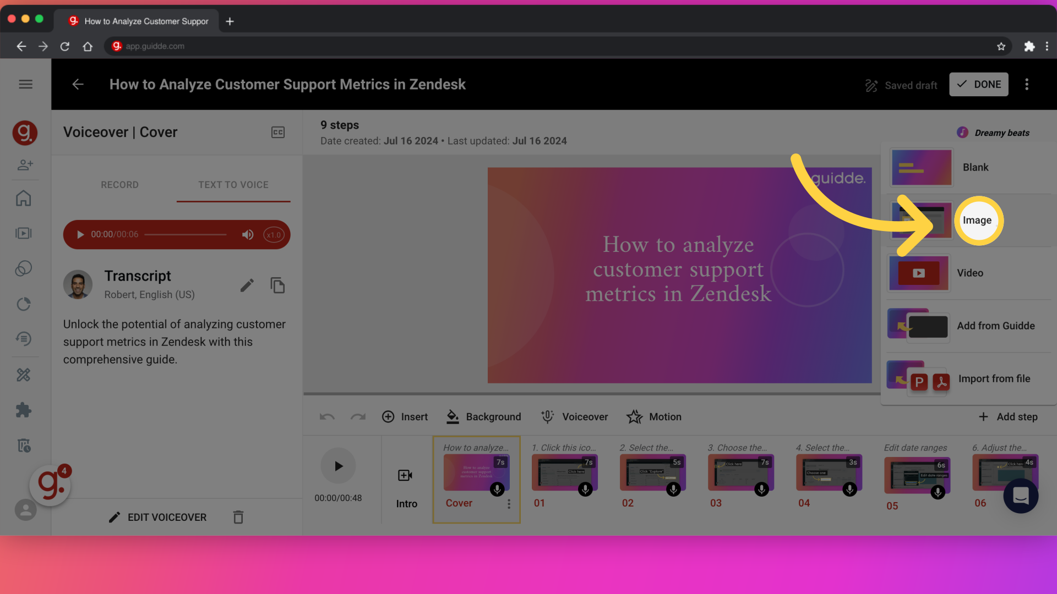Select the Blank step option

(x=968, y=167)
